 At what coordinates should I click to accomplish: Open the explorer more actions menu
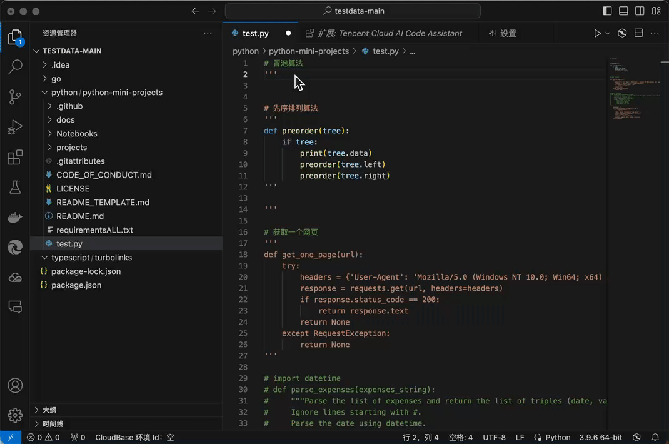tap(208, 33)
